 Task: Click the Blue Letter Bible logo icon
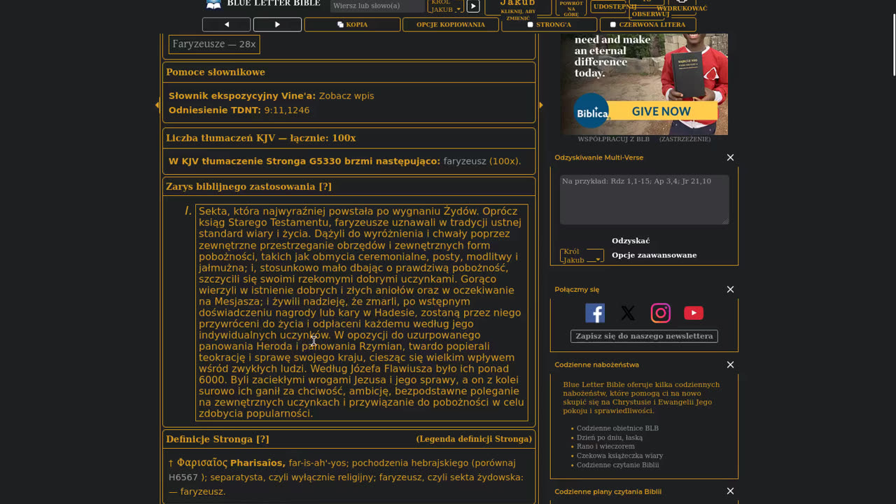(x=213, y=5)
